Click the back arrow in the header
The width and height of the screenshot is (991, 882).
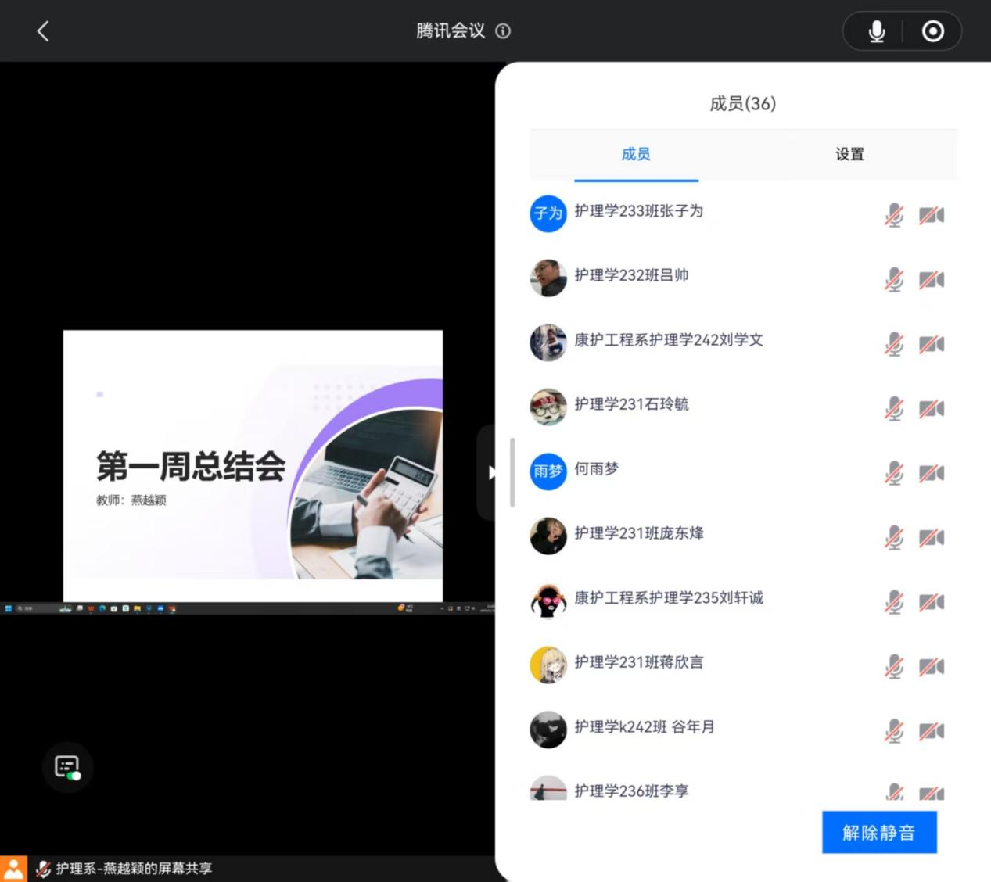(43, 31)
